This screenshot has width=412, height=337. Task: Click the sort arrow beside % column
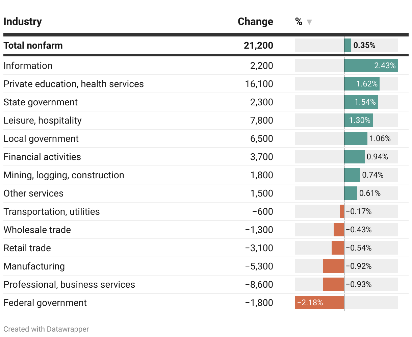point(309,22)
